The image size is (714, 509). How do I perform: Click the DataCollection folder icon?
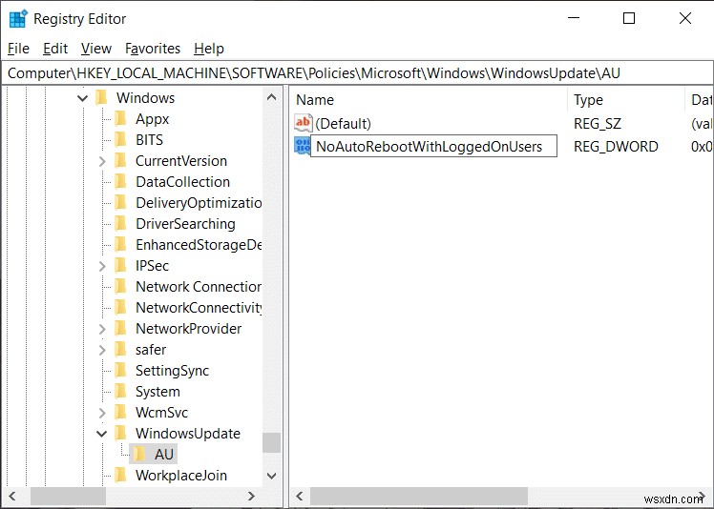(120, 181)
